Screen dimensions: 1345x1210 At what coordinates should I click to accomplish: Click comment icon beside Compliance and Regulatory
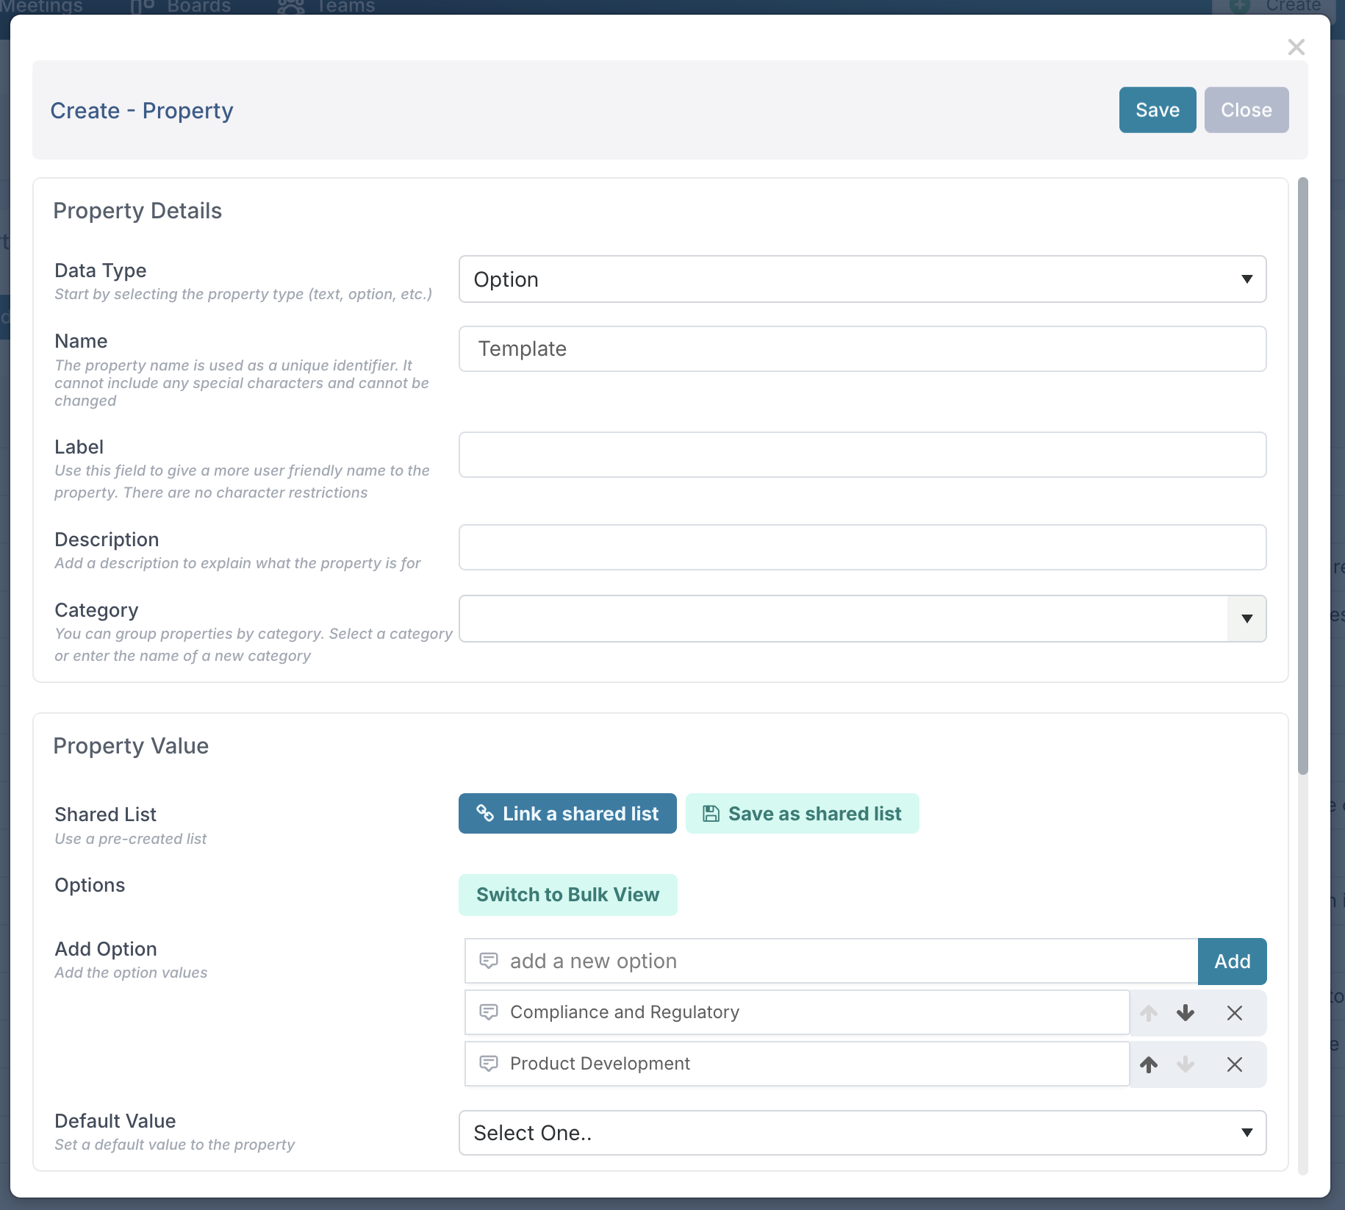tap(489, 1012)
